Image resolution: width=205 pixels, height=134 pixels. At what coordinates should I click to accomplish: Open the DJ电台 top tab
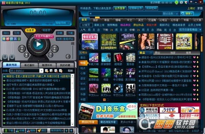coord(163,20)
